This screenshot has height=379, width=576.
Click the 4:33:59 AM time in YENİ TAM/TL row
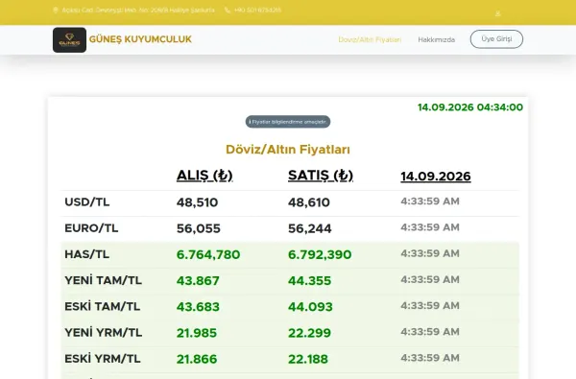point(430,279)
